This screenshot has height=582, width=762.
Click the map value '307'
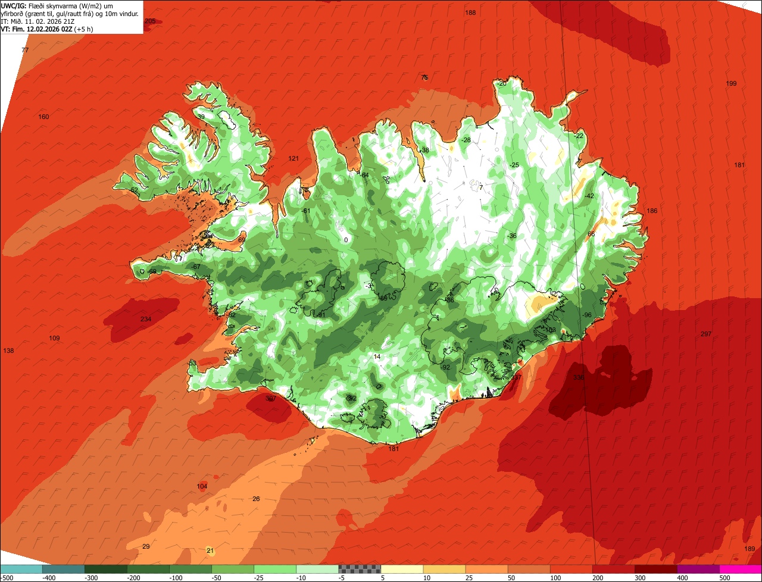point(271,398)
